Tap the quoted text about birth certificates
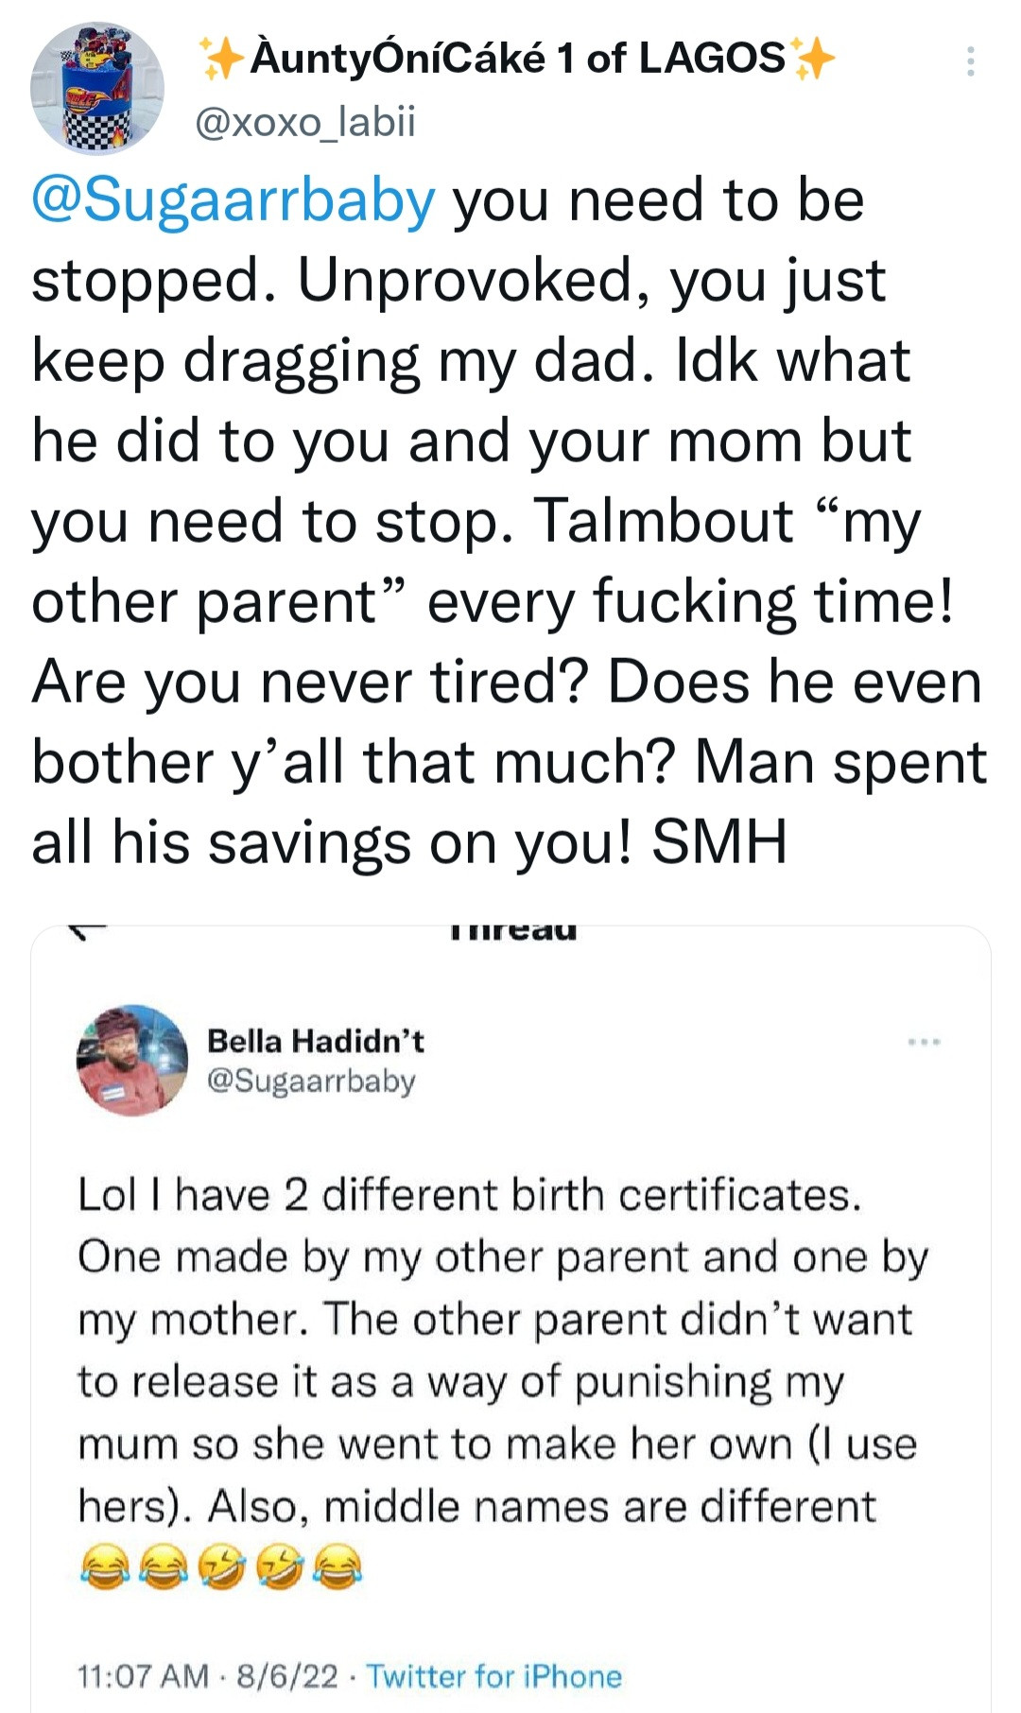The width and height of the screenshot is (1021, 1713). click(501, 1350)
